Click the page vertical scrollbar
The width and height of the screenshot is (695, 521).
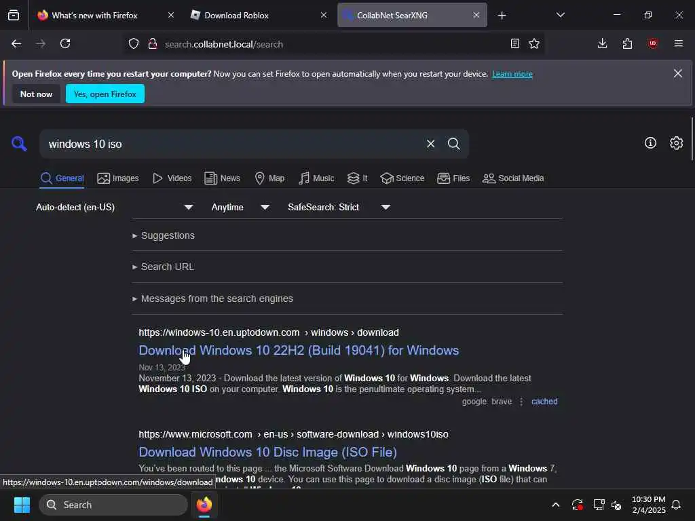coord(692,139)
